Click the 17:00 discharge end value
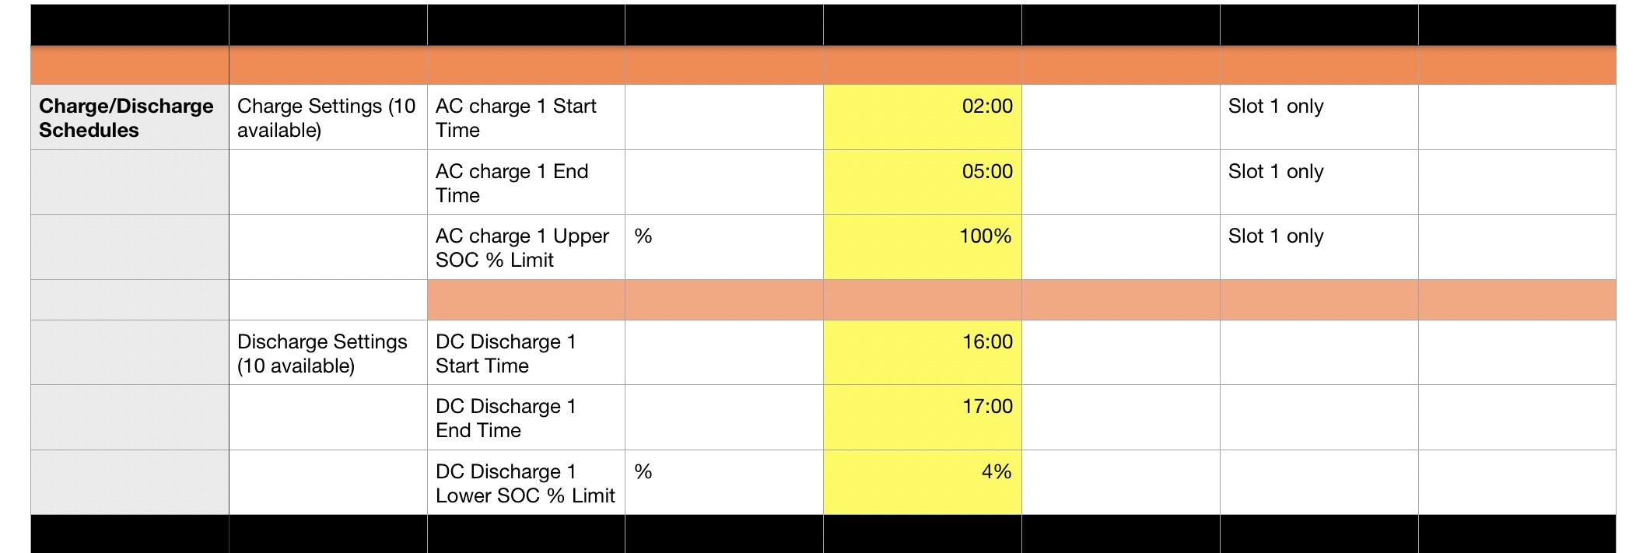 tap(923, 418)
